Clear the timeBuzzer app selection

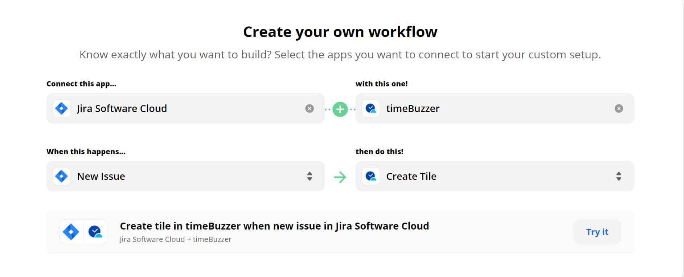[x=619, y=108]
